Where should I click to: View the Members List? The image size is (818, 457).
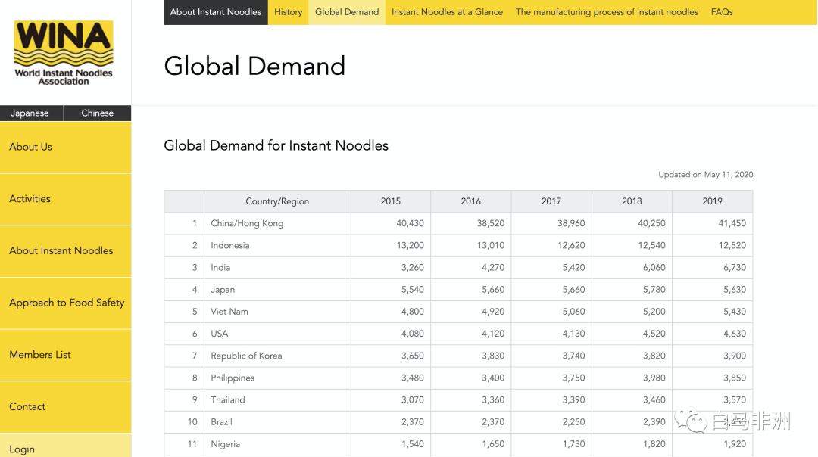pos(40,355)
